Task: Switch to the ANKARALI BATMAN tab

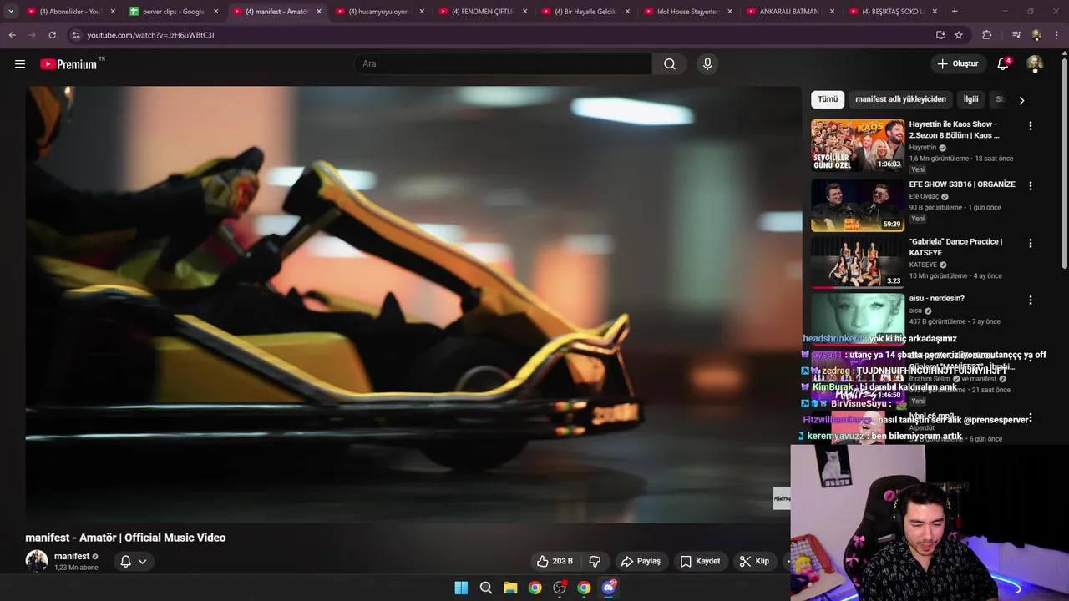Action: click(791, 12)
